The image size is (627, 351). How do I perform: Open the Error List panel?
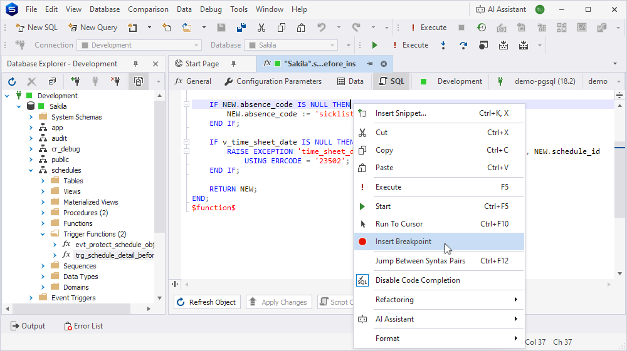tap(83, 326)
